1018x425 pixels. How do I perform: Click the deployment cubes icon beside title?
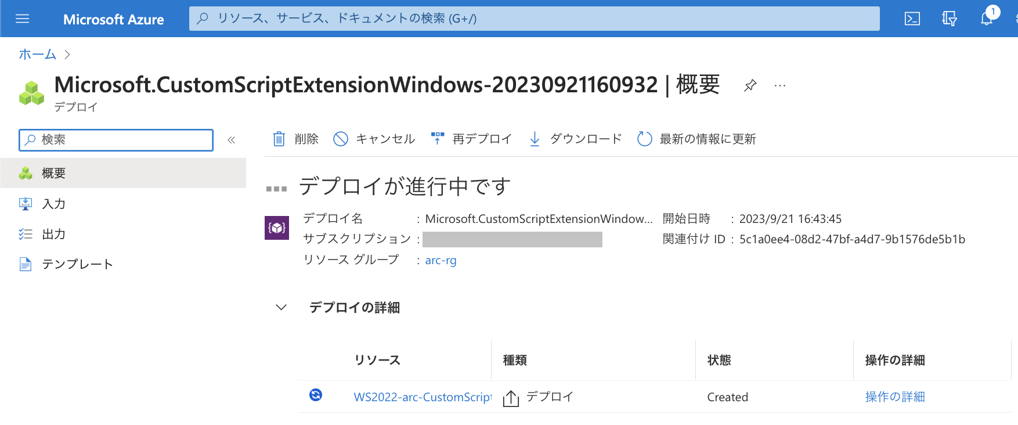click(32, 93)
